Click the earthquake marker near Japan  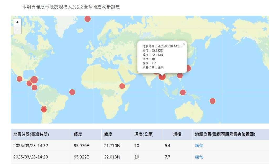(x=188, y=68)
